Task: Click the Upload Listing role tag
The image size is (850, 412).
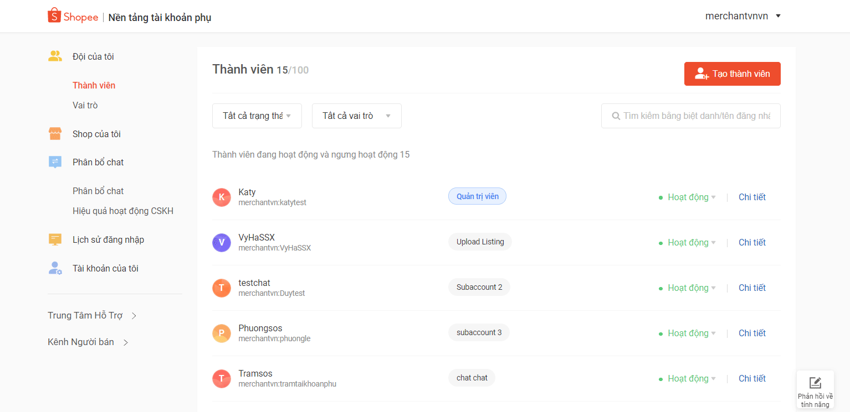Action: pyautogui.click(x=480, y=242)
